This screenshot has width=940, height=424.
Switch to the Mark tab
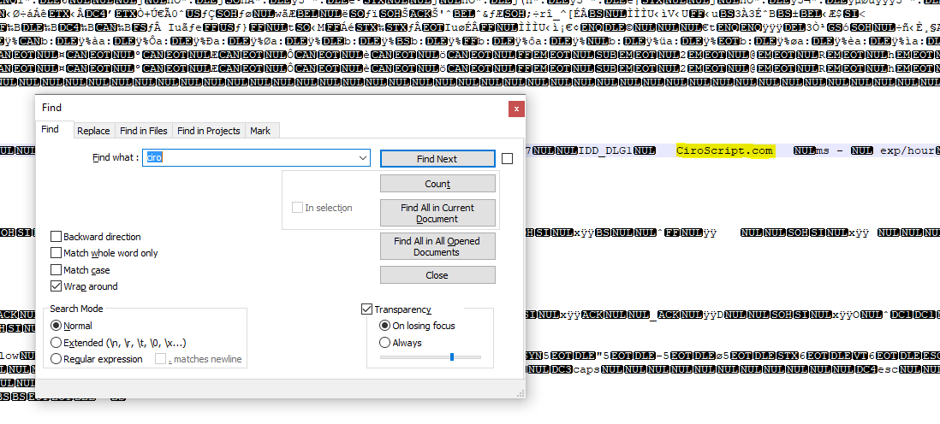click(260, 131)
